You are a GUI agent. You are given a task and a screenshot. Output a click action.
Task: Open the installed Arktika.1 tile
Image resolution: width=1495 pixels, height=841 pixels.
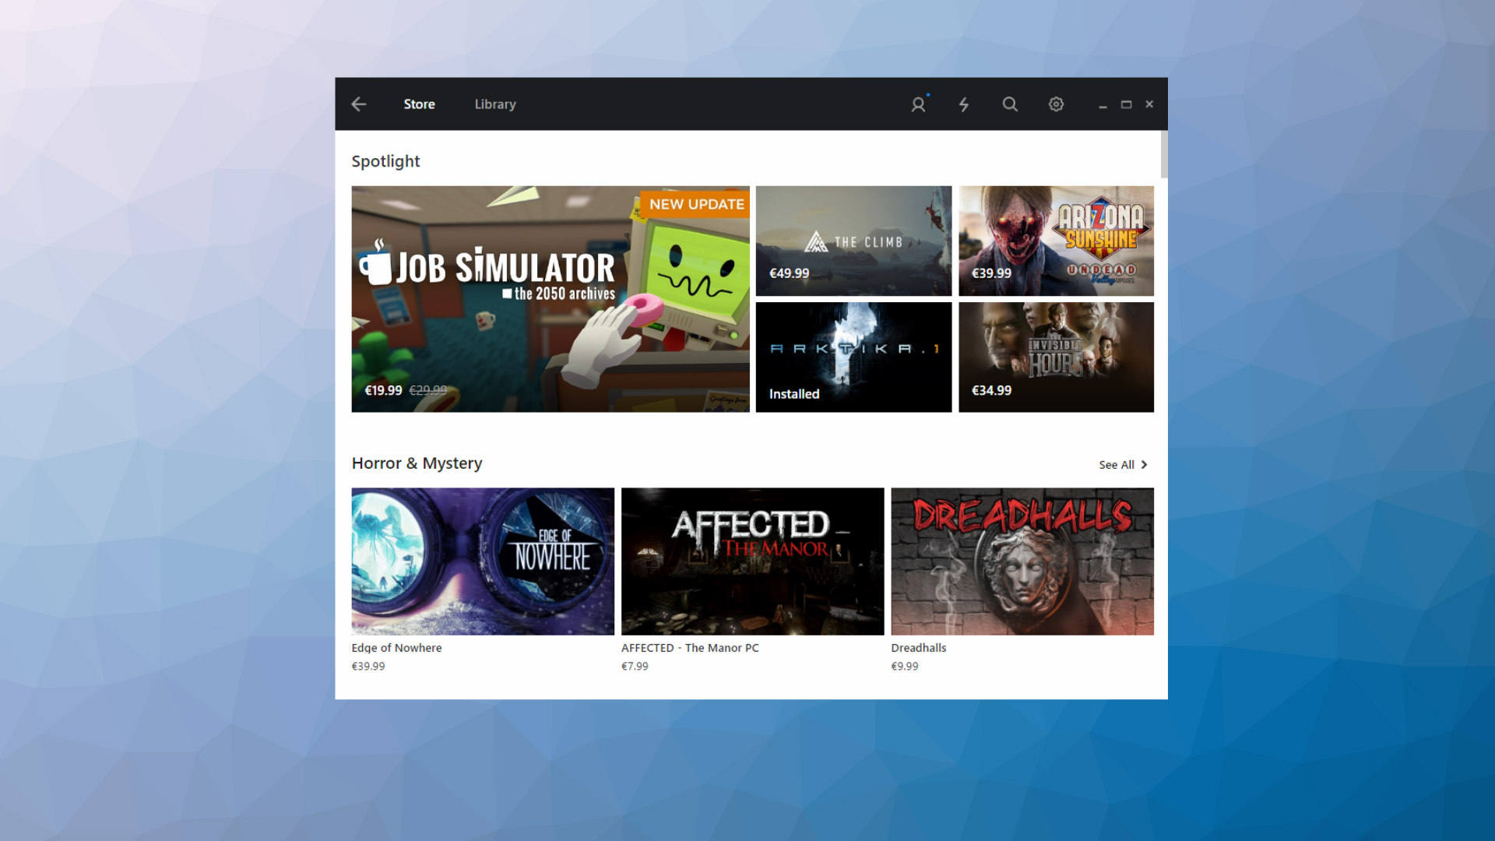pos(853,357)
